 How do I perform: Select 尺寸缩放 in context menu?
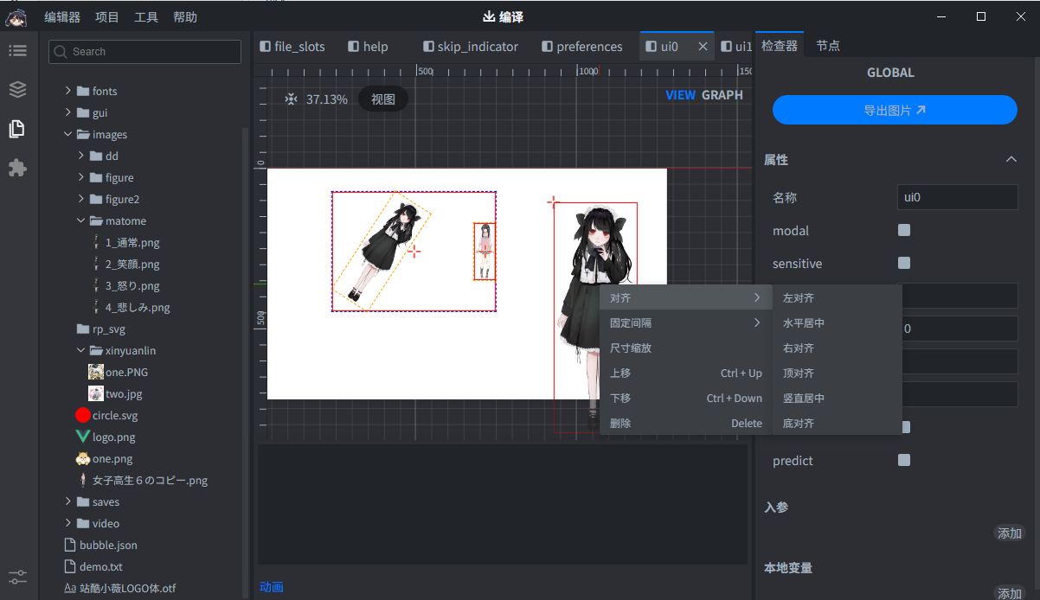click(685, 348)
